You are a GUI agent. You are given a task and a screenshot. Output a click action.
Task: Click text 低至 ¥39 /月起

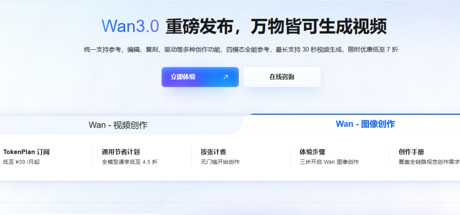click(21, 162)
